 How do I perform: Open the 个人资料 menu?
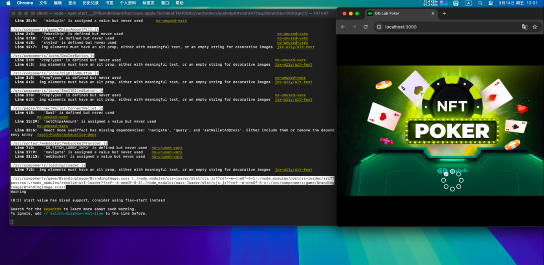coord(127,3)
